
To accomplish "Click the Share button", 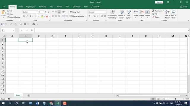I will (183, 7).
